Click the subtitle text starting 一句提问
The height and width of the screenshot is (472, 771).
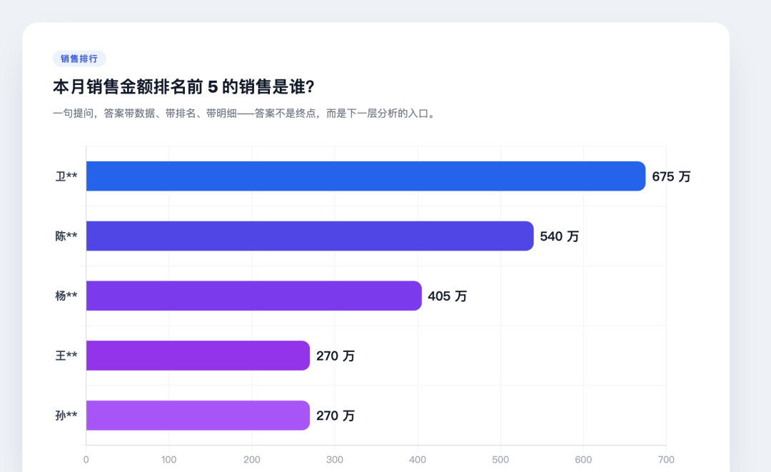pyautogui.click(x=244, y=114)
